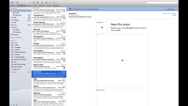
Task: Open the MacKeeper message
Action: tap(49, 95)
